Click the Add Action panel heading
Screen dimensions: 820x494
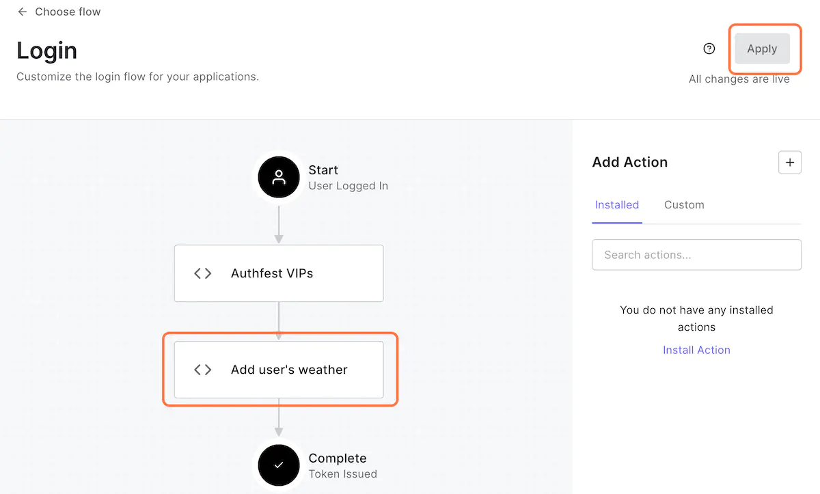tap(630, 162)
